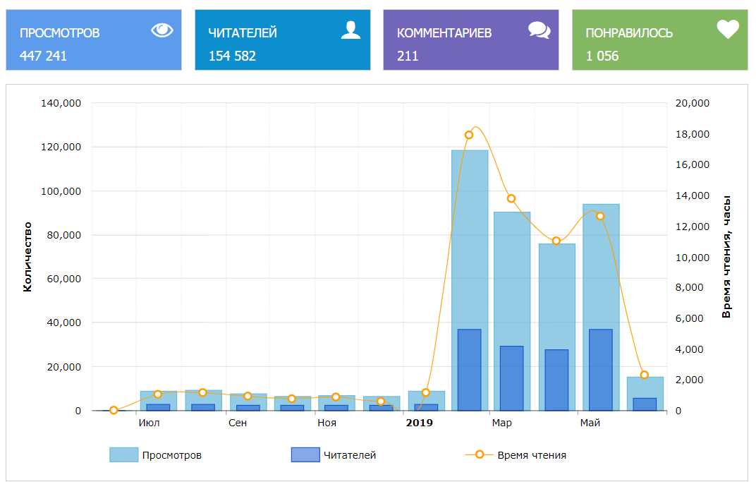Image resolution: width=756 pixels, height=482 pixels.
Task: Open the Понравилось 1 056 stats card
Action: tap(659, 40)
